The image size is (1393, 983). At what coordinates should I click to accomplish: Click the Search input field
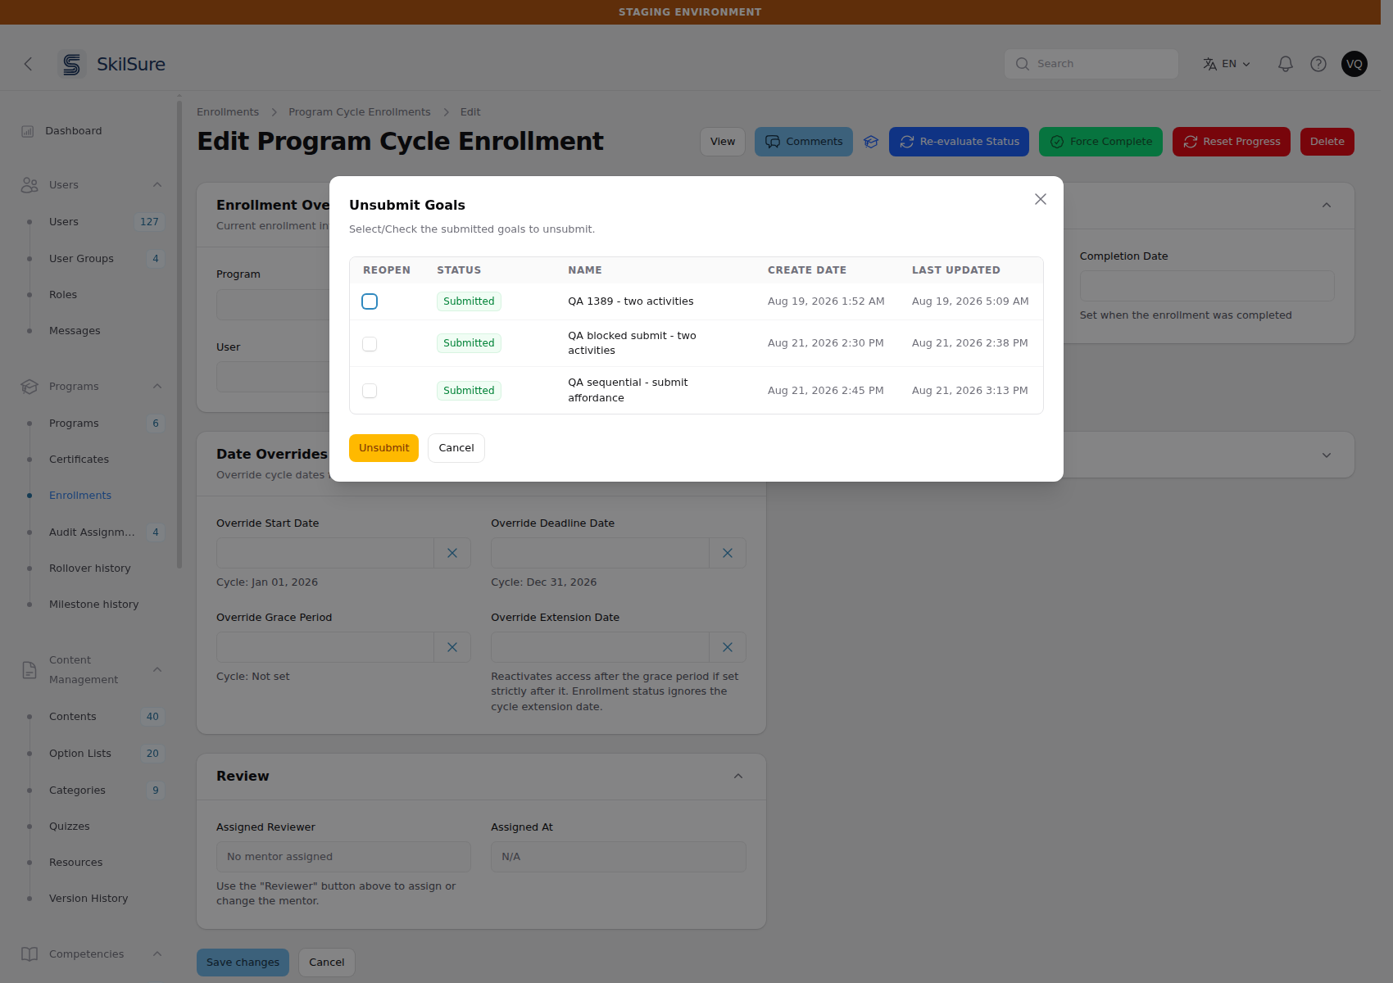[x=1091, y=64]
